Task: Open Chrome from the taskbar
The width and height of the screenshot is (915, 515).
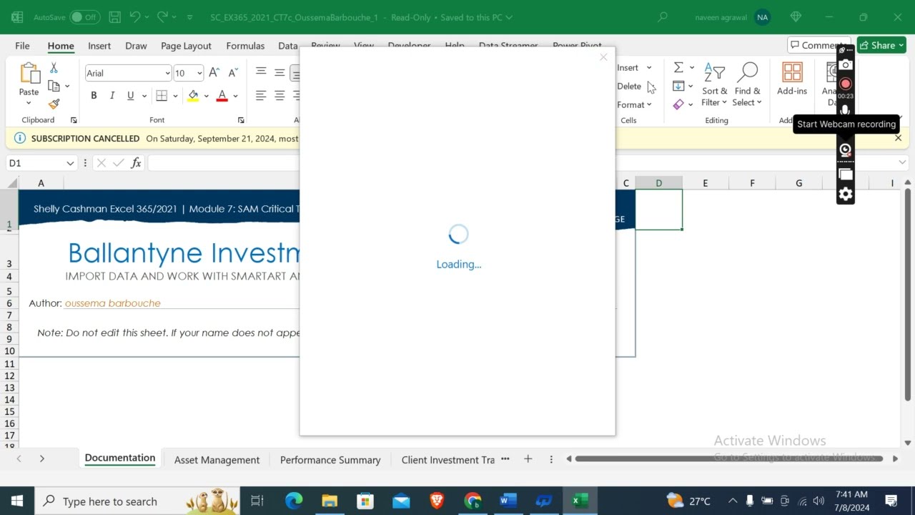Action: tap(473, 501)
